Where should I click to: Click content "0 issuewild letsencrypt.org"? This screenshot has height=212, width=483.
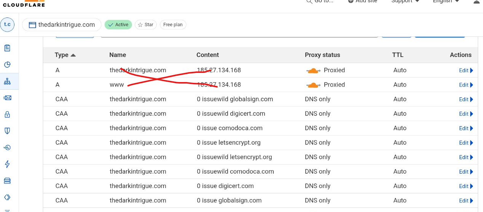[234, 157]
